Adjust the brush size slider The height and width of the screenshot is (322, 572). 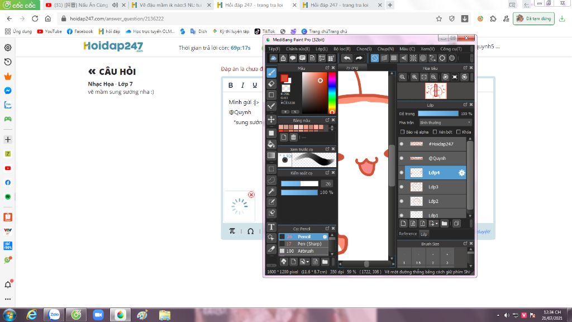(299, 183)
